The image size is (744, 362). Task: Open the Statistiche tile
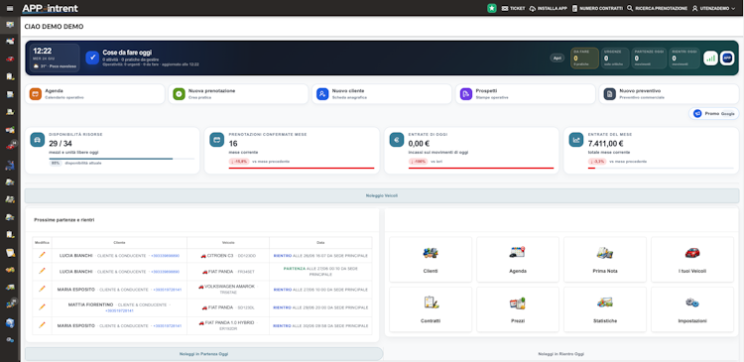(x=605, y=309)
